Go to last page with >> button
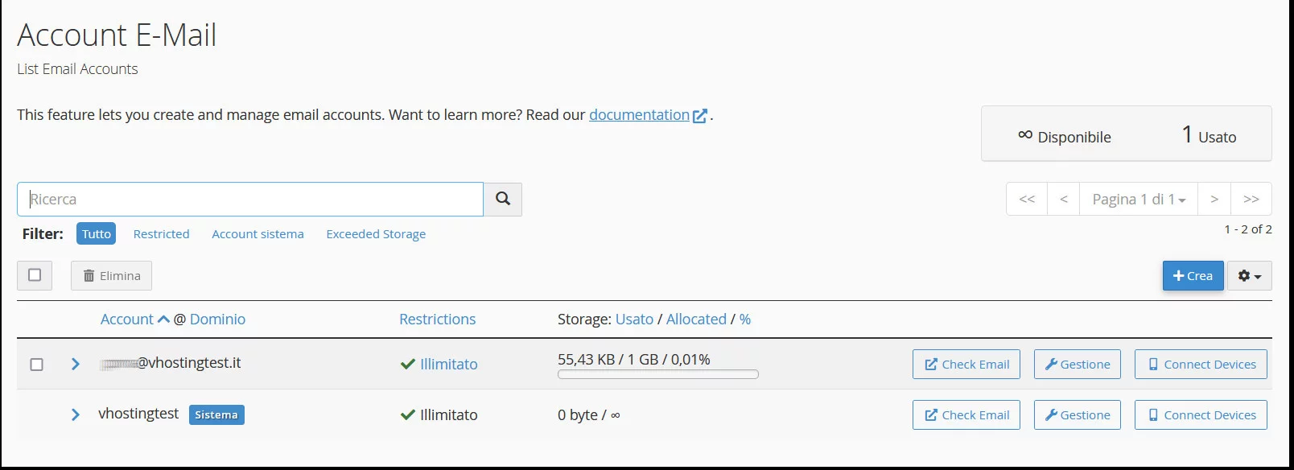The width and height of the screenshot is (1294, 470). (x=1251, y=199)
